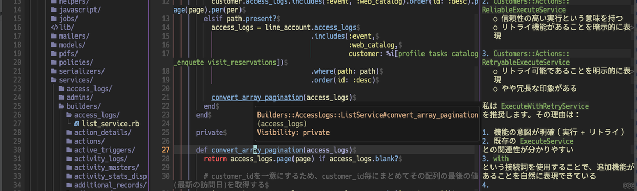Collapse access_logs/ nested under builders/
The height and width of the screenshot is (191, 637).
tap(97, 115)
